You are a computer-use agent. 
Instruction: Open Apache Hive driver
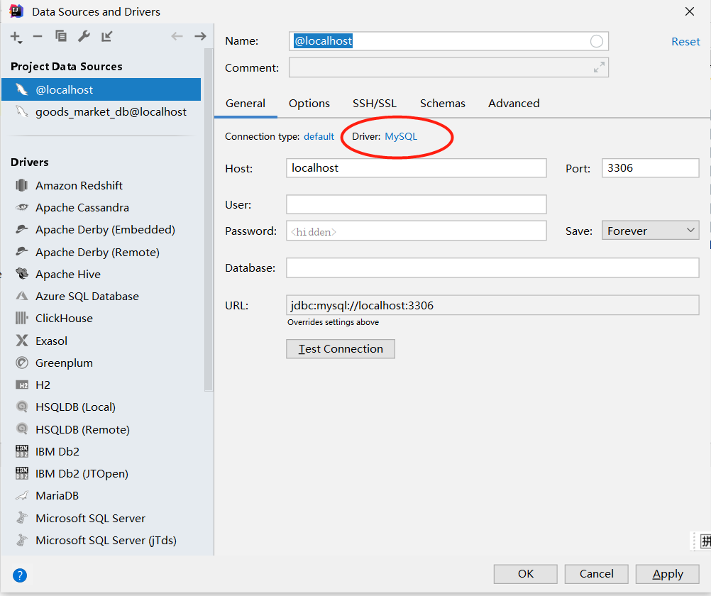tap(102, 274)
